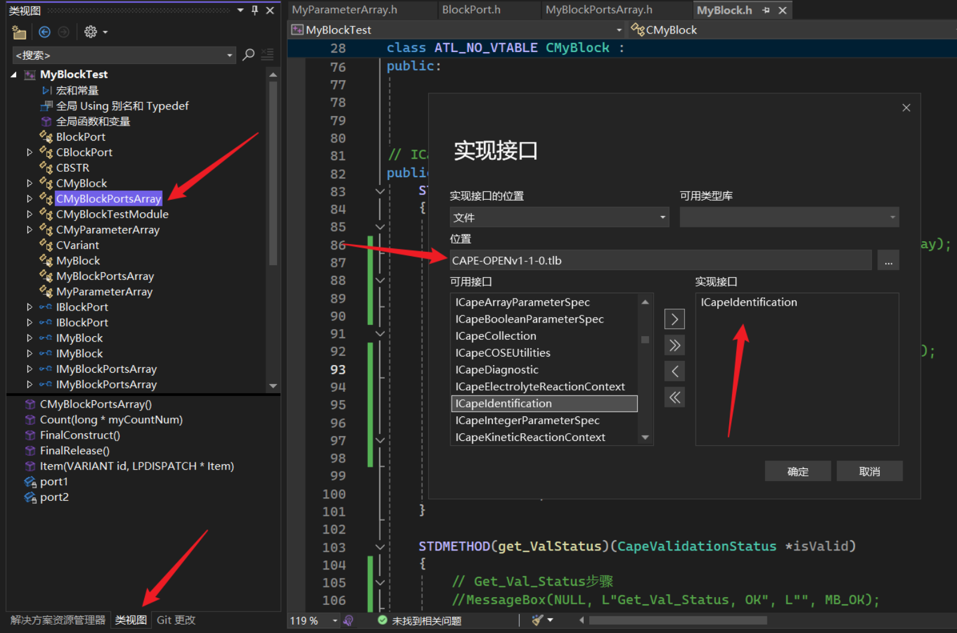Viewport: 957px width, 633px height.
Task: Click the search magnifier icon in Class View
Action: pyautogui.click(x=249, y=55)
